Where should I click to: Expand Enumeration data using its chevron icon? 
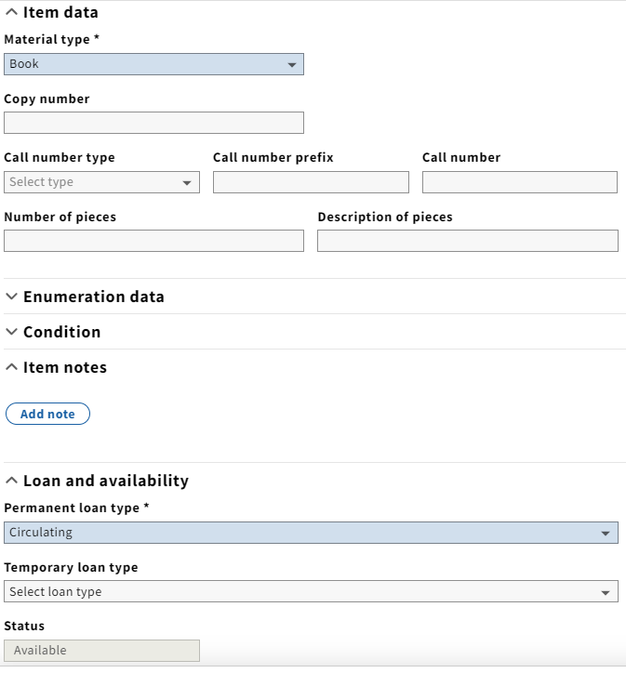pyautogui.click(x=11, y=297)
